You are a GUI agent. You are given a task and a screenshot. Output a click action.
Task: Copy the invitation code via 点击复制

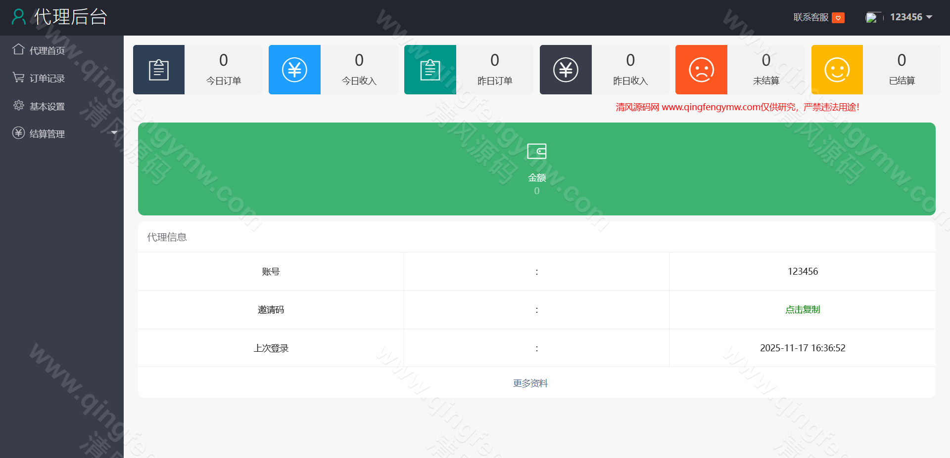click(803, 309)
